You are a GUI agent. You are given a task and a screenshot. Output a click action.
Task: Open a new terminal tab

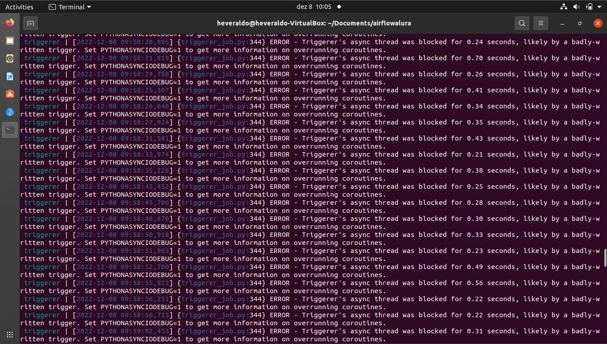coord(30,23)
